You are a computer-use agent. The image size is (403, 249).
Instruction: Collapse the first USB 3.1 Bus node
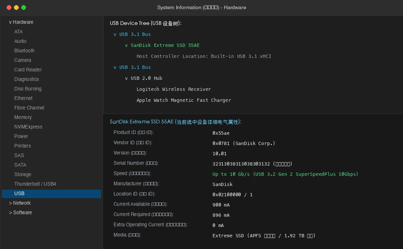coord(115,34)
